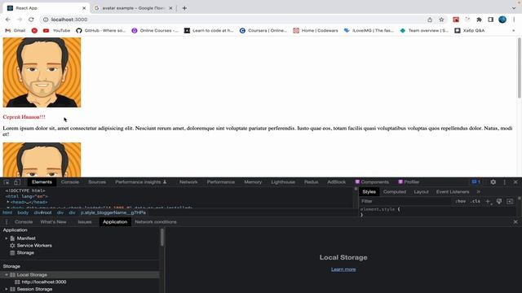The width and height of the screenshot is (522, 293).
Task: Open the YouTube bookmark
Action: (x=56, y=31)
